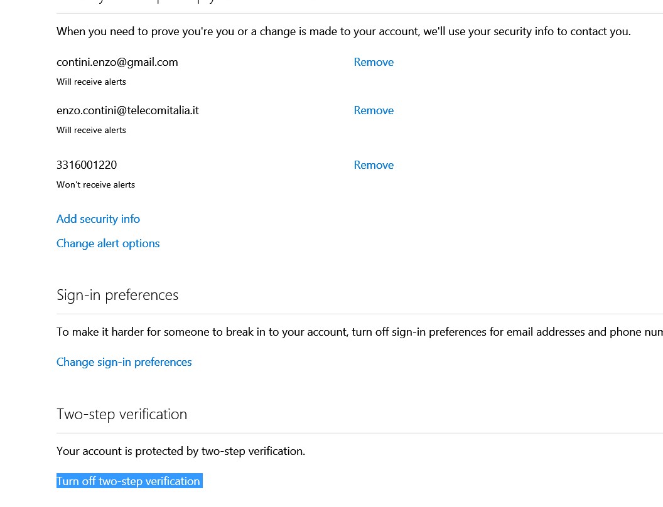
Task: Click Change alert options
Action: tap(108, 243)
